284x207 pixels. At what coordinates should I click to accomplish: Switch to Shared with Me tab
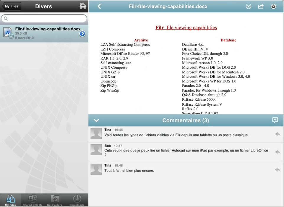point(33,200)
